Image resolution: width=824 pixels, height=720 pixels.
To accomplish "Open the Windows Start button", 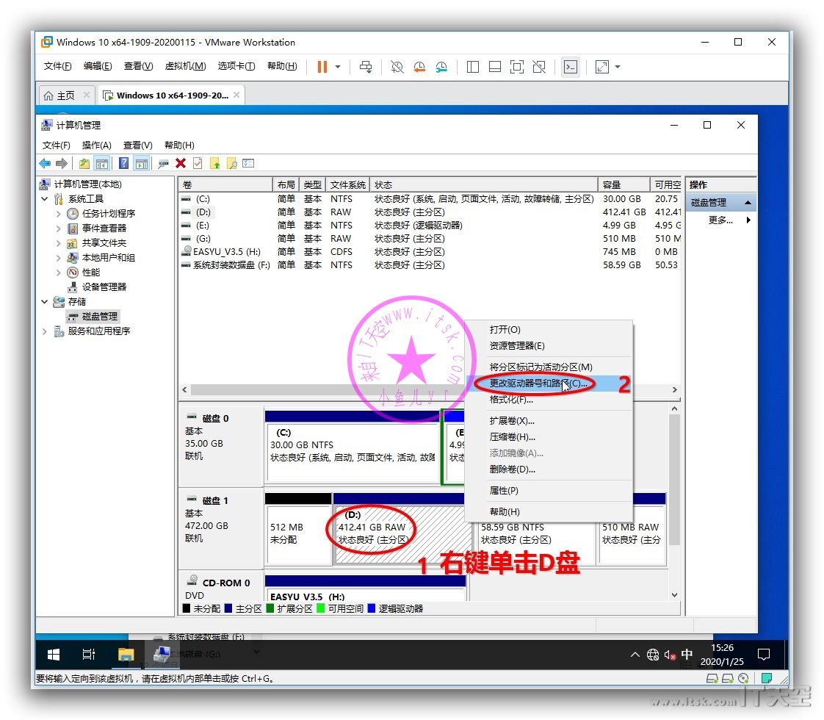I will (x=54, y=655).
